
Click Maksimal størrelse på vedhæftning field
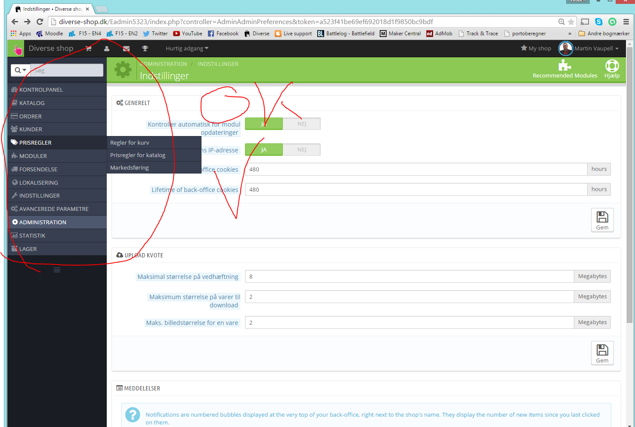click(x=409, y=276)
